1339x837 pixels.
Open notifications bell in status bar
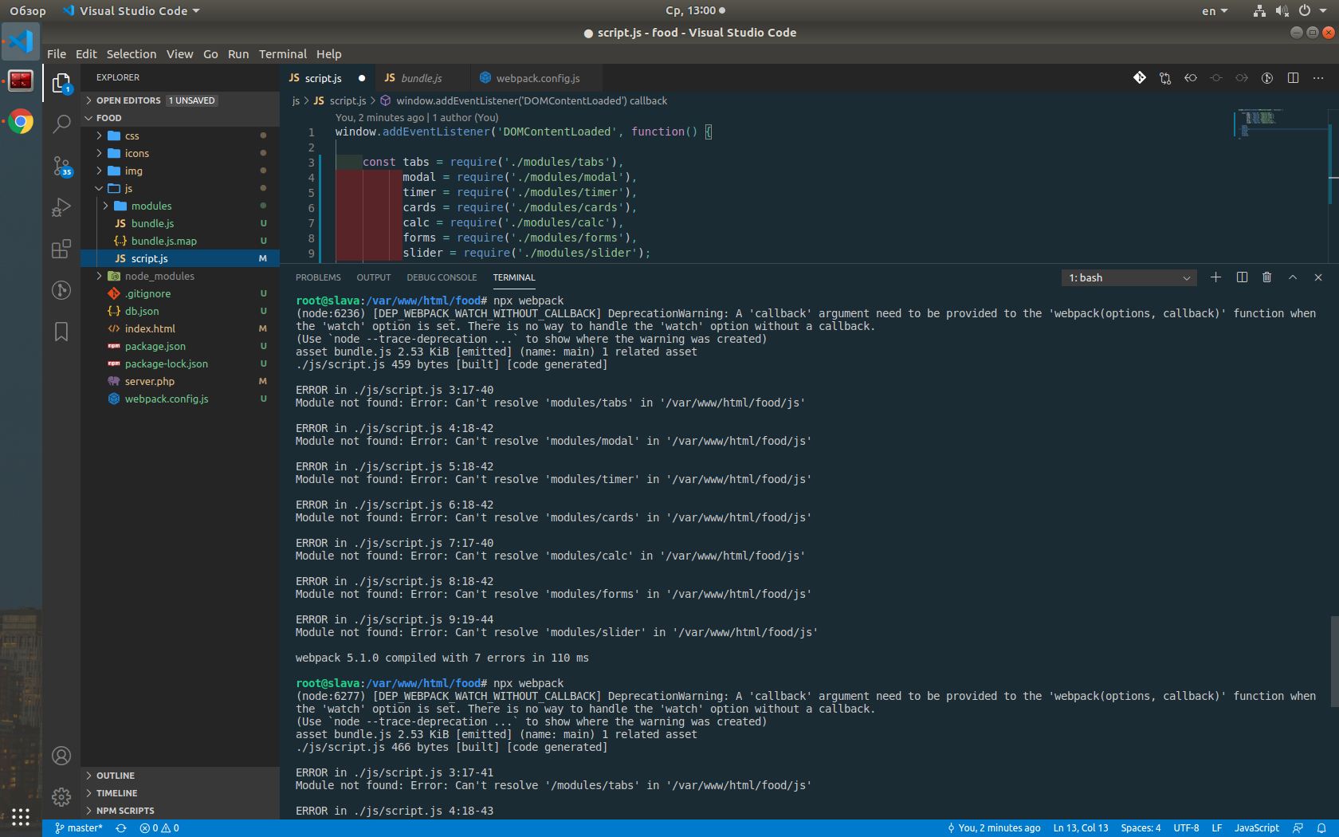(1321, 828)
